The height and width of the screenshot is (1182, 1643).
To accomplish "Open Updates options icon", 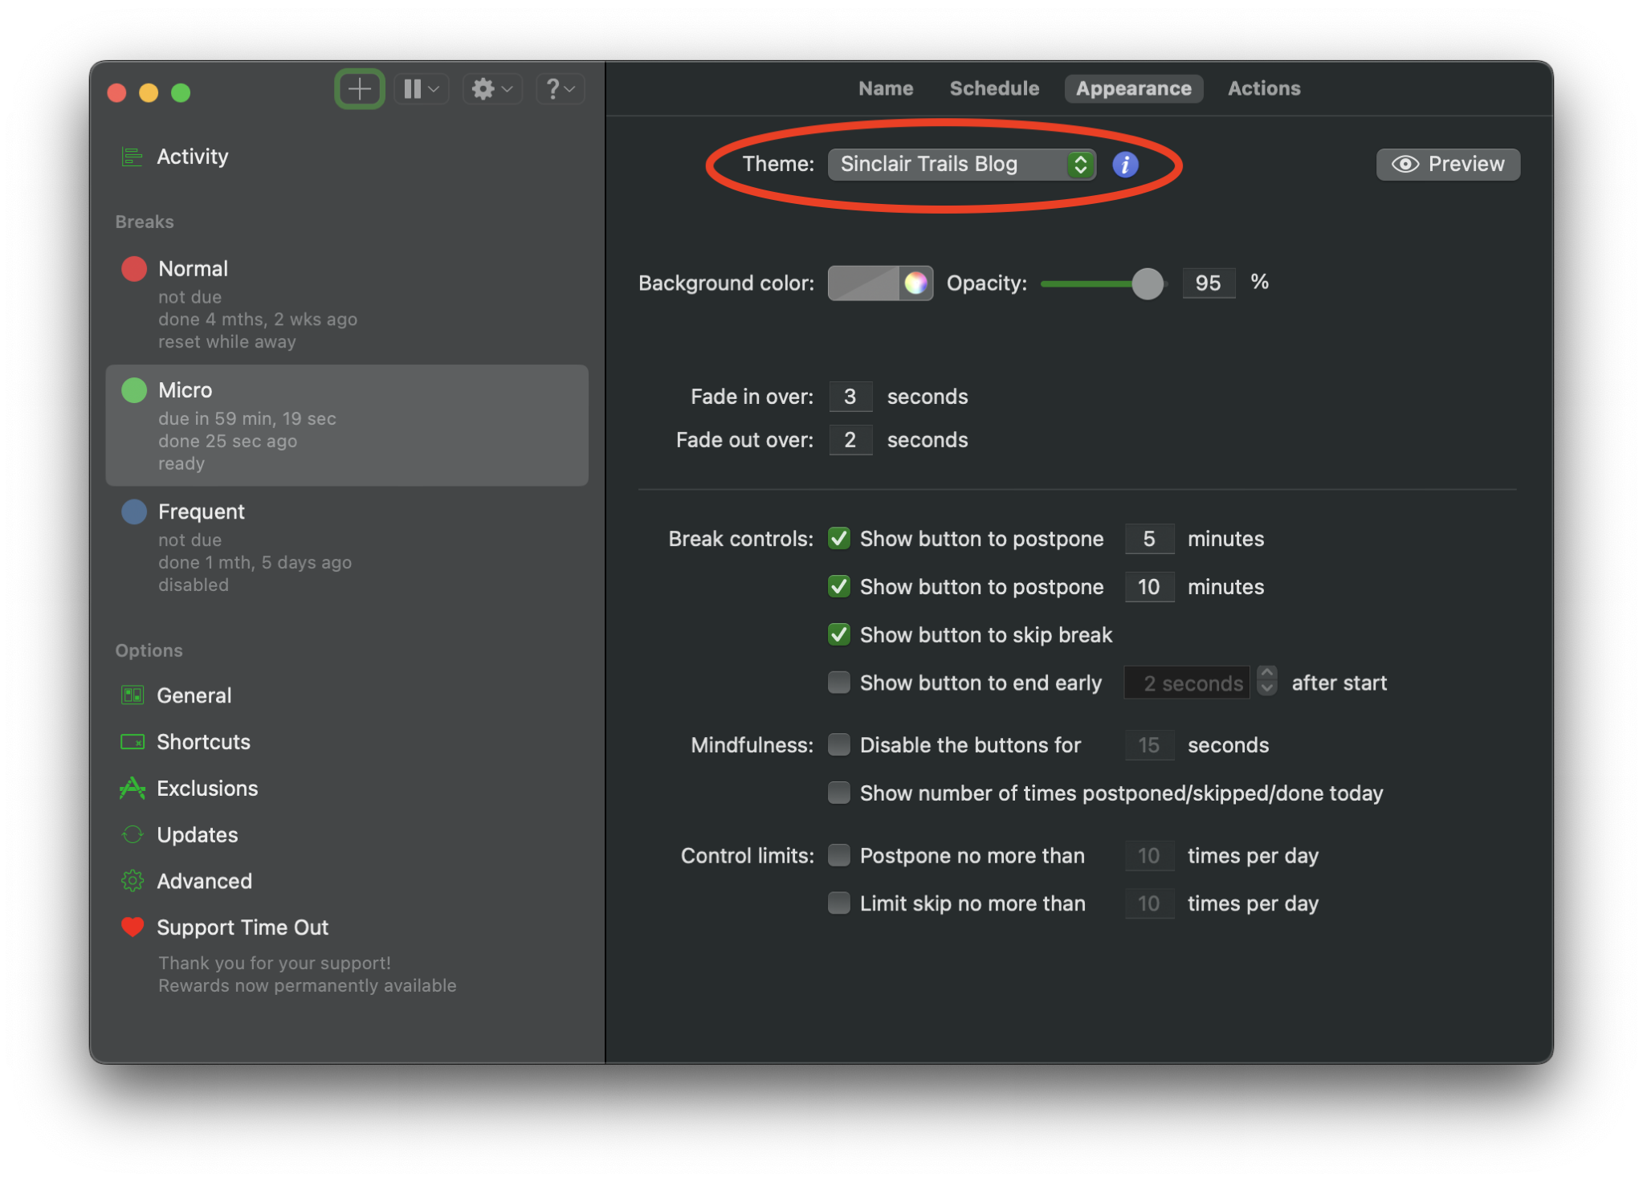I will [x=132, y=835].
